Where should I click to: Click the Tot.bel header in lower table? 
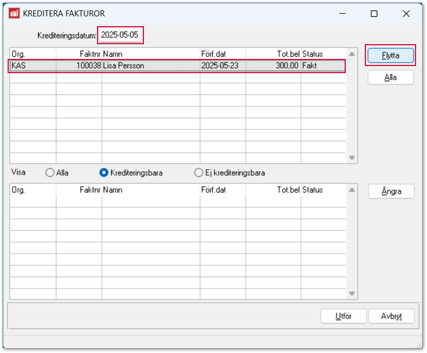273,190
